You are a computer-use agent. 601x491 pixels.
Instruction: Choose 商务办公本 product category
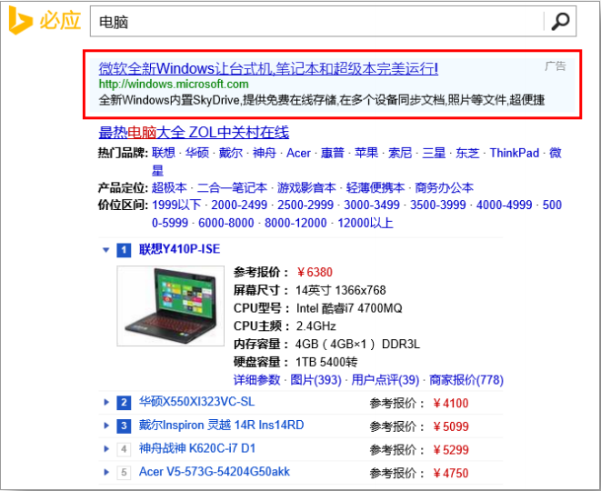click(x=445, y=188)
